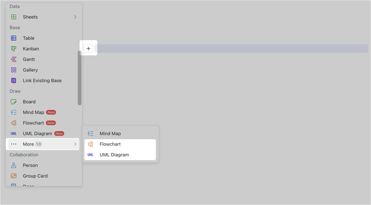
Task: Select the Gantt chart icon
Action: tap(13, 59)
